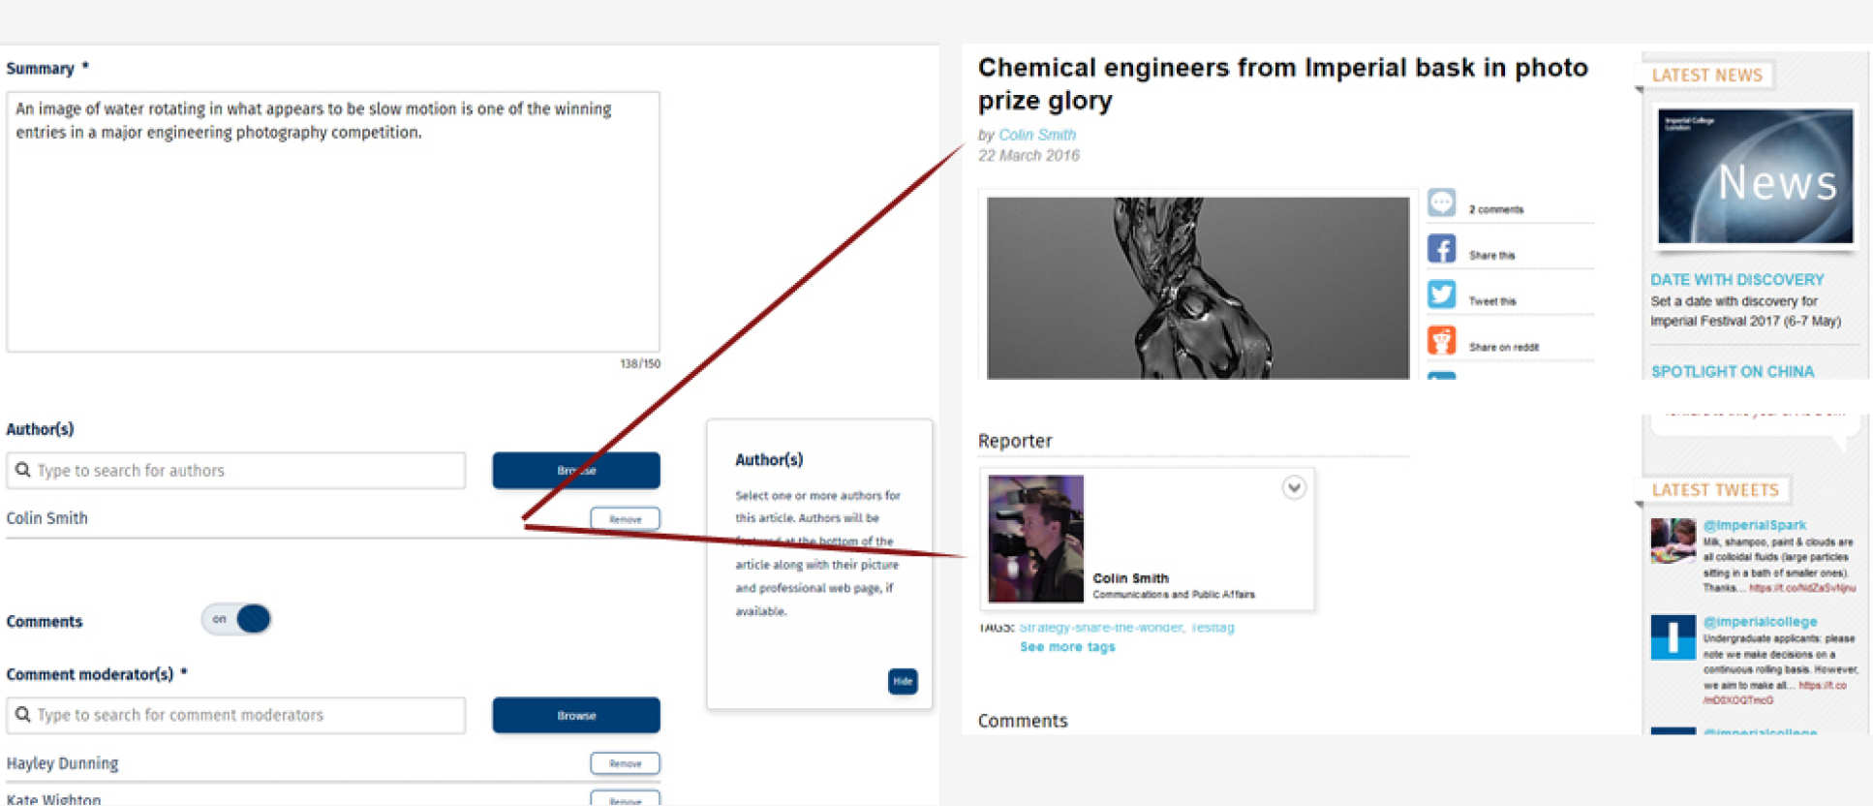Click the ImperialSpark tweet avatar
The image size is (1873, 806).
coord(1673,541)
